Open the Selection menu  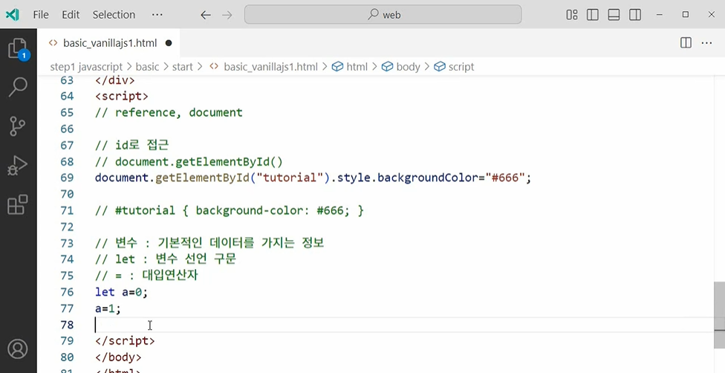114,15
